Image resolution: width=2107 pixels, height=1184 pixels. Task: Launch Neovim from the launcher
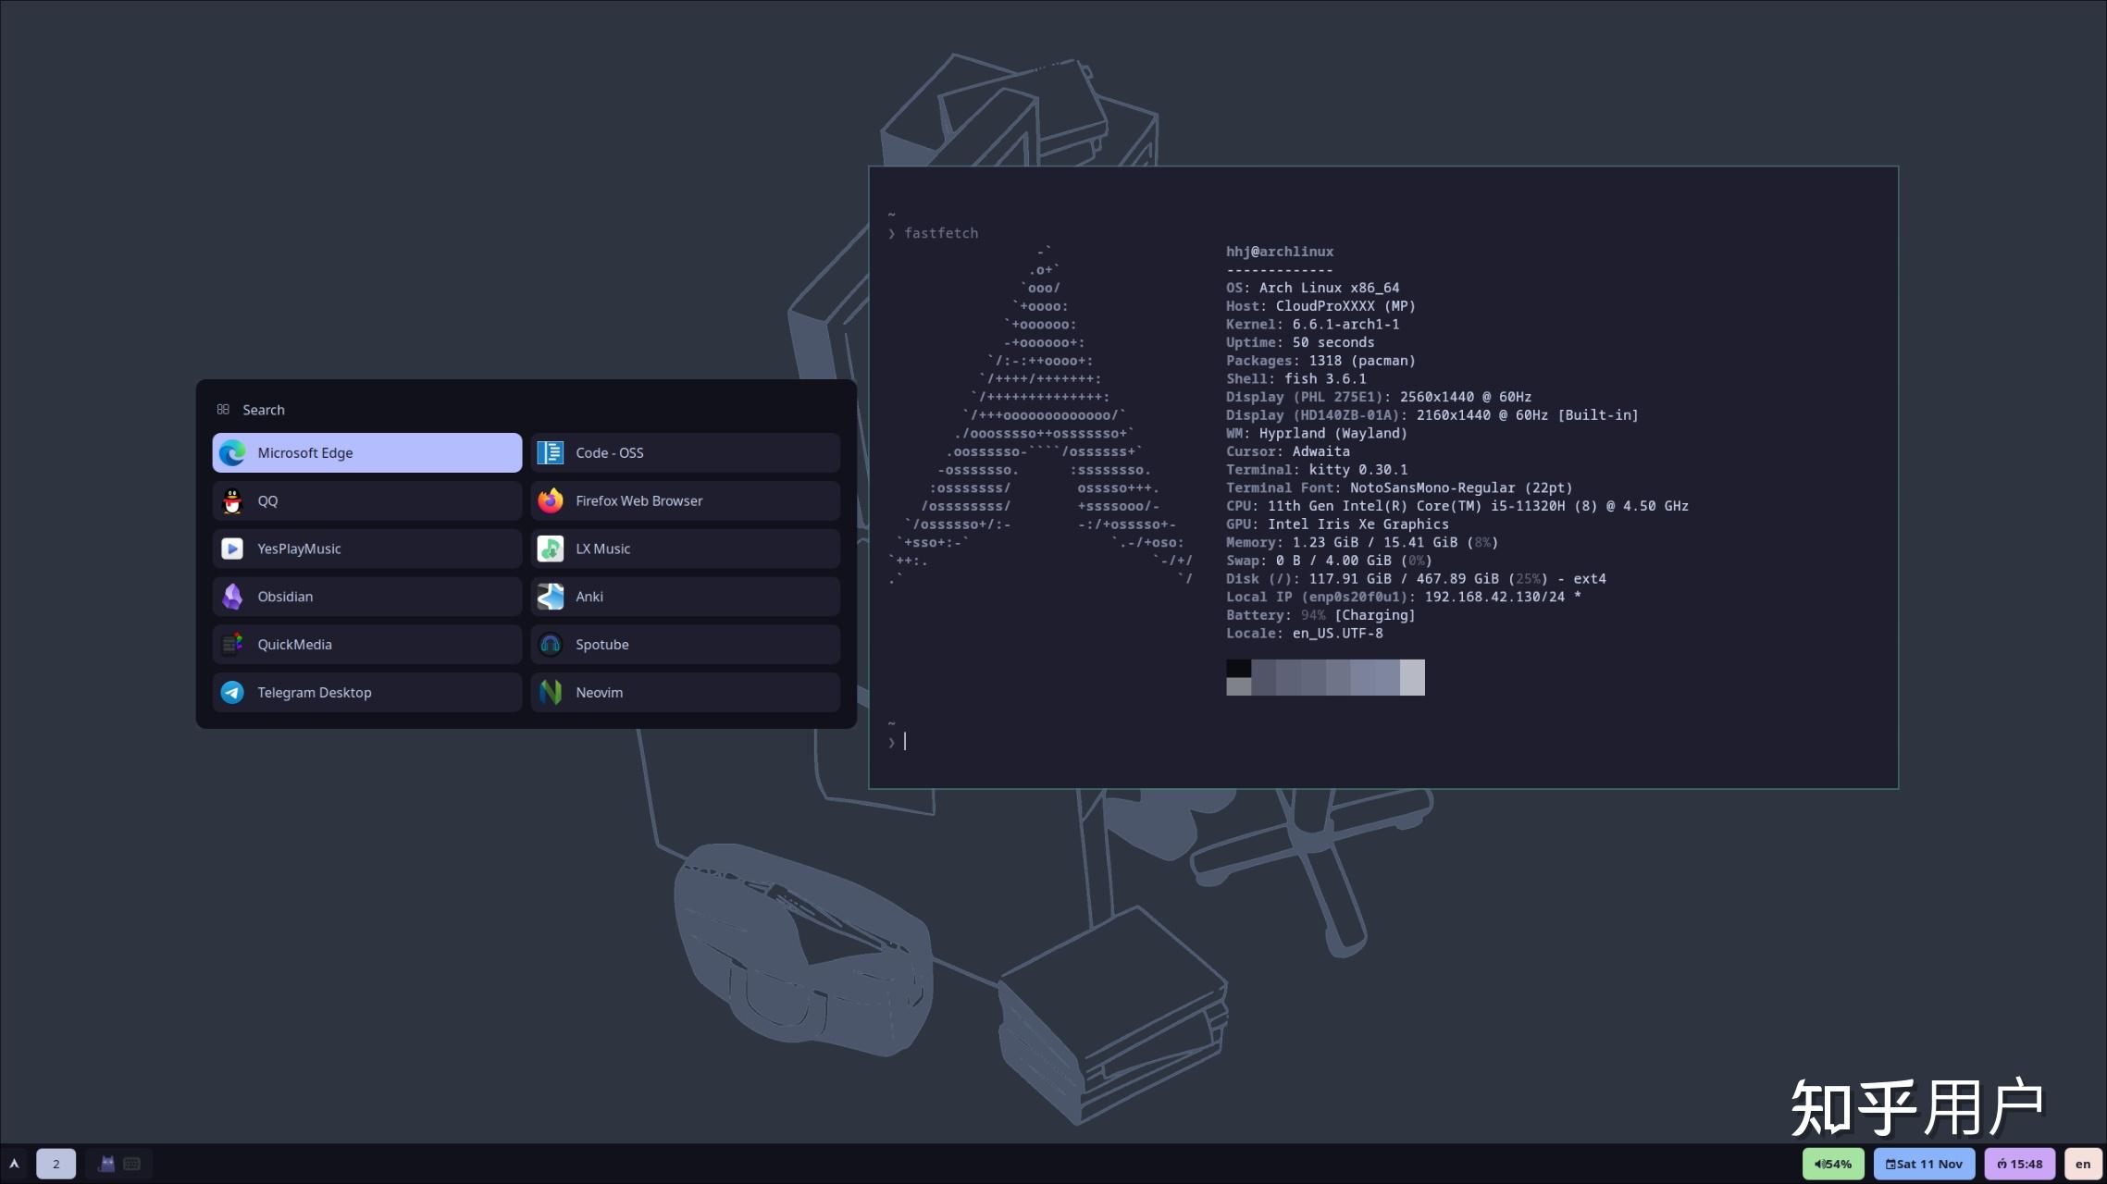click(685, 693)
